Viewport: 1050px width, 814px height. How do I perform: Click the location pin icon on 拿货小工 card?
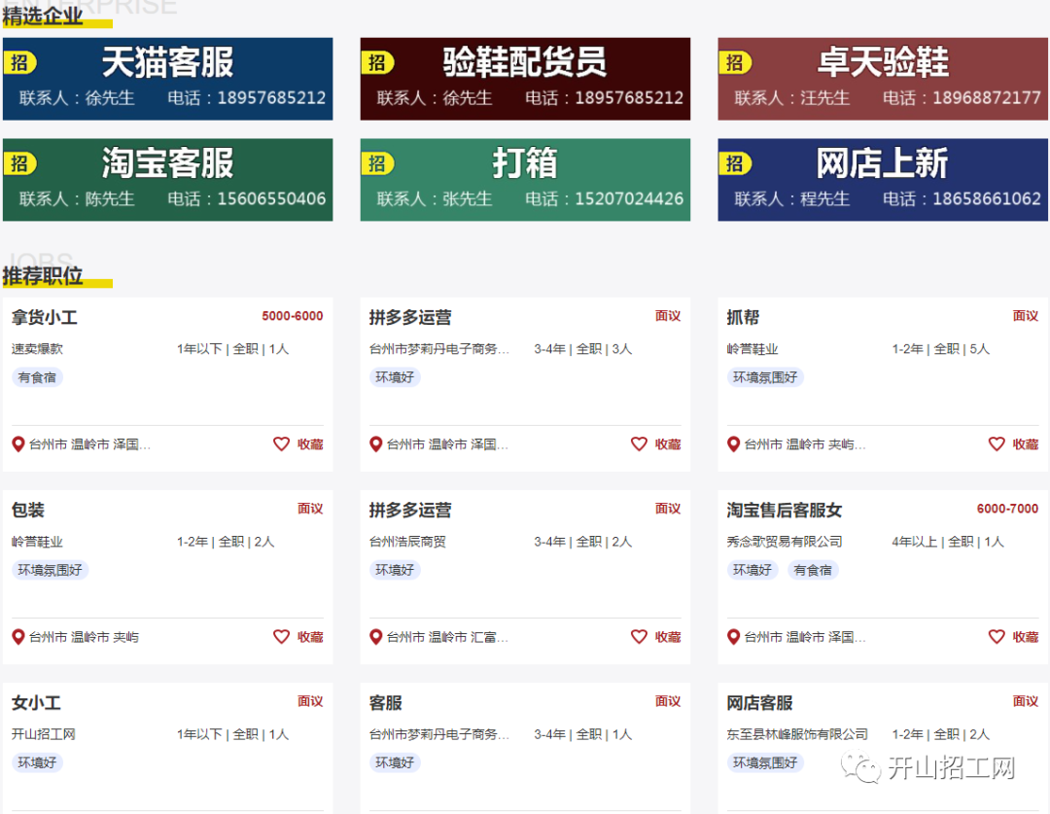pos(17,444)
